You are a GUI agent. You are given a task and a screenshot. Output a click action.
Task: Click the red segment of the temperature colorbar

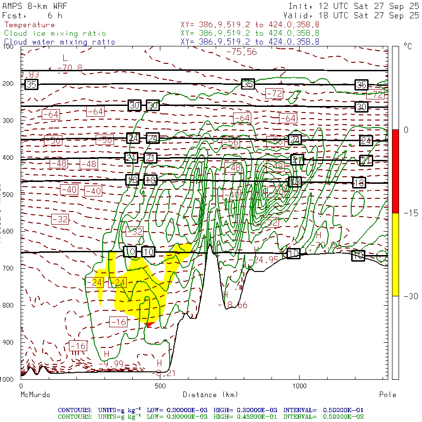tap(395, 171)
